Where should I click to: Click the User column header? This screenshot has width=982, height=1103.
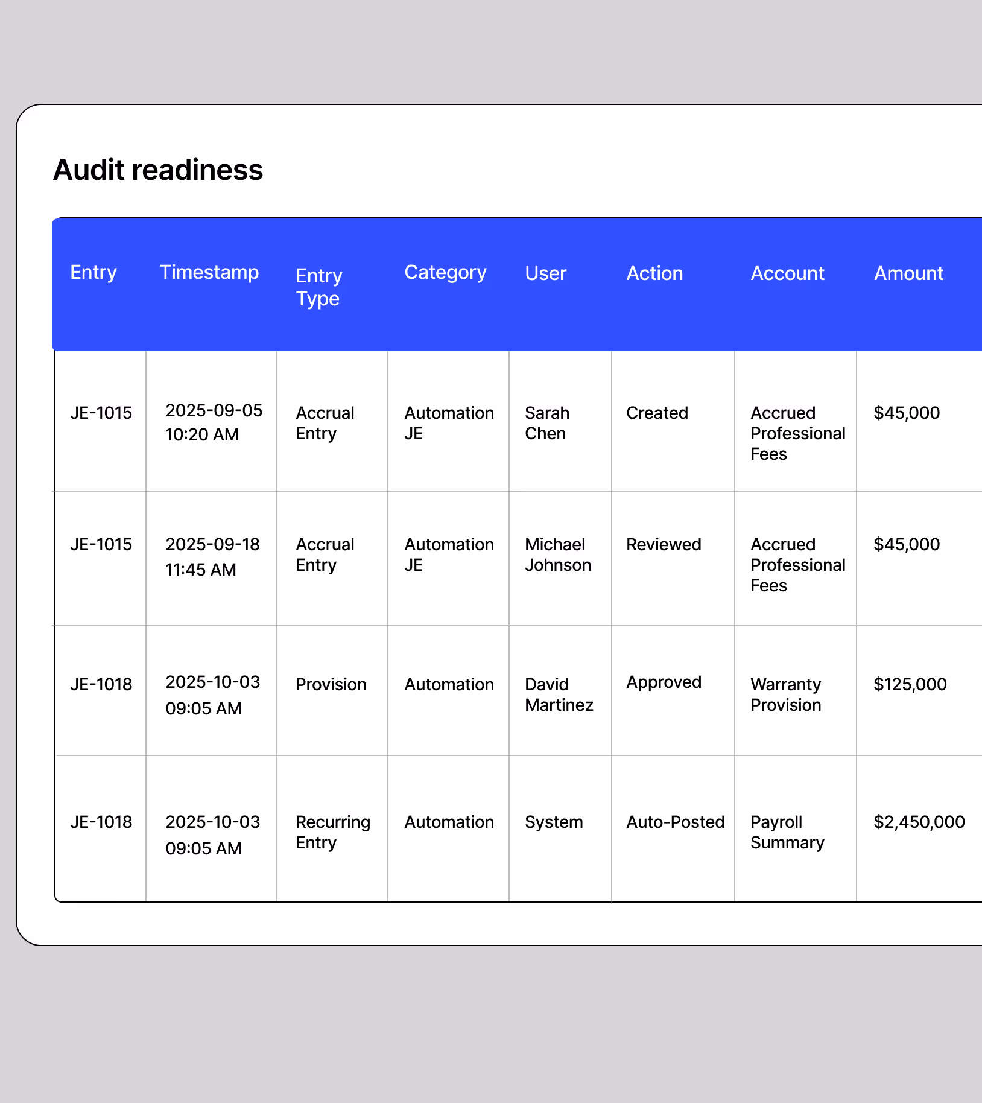546,273
